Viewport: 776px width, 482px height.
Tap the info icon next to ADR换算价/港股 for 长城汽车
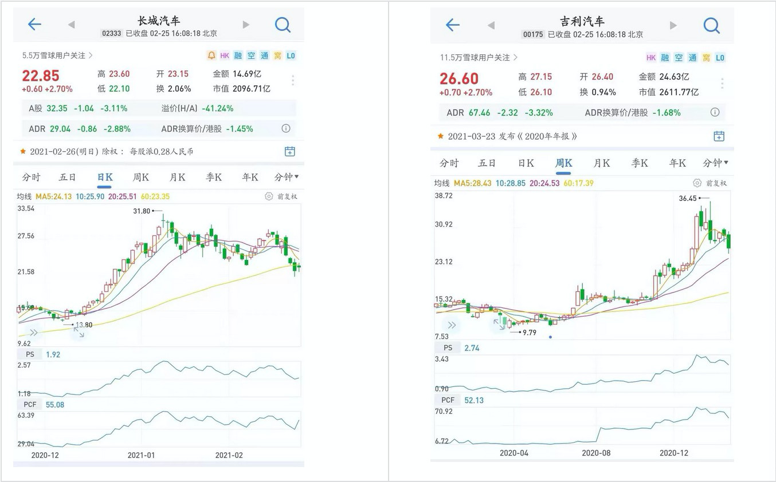point(286,128)
